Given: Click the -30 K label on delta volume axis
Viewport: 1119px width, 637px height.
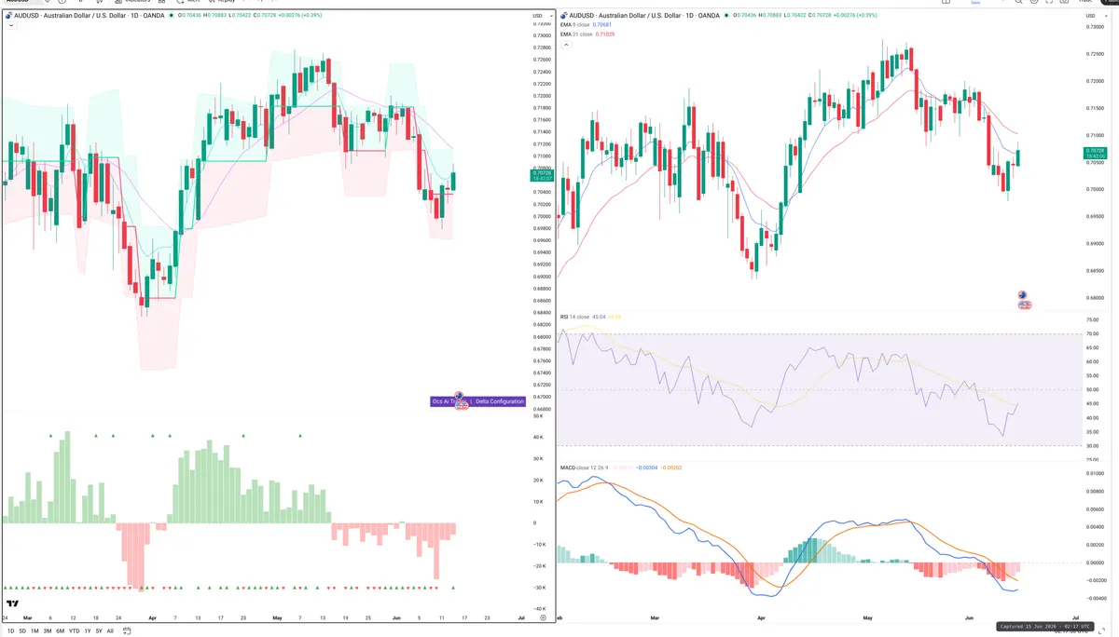Looking at the screenshot, I should (539, 587).
